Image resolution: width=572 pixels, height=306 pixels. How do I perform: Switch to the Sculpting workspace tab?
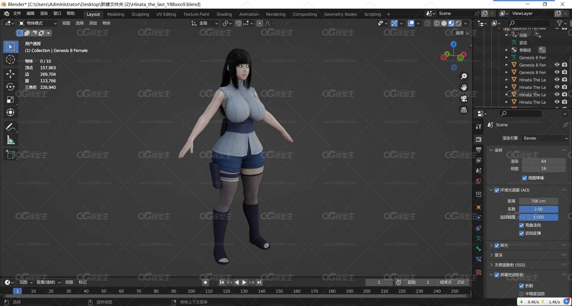(x=140, y=14)
